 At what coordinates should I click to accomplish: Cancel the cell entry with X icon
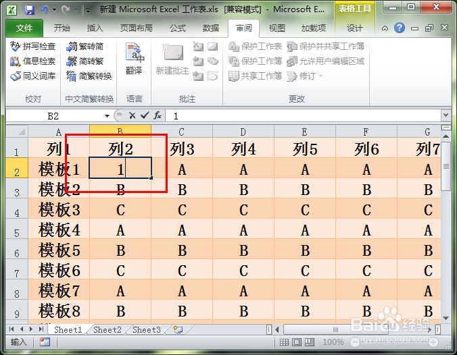[132, 116]
